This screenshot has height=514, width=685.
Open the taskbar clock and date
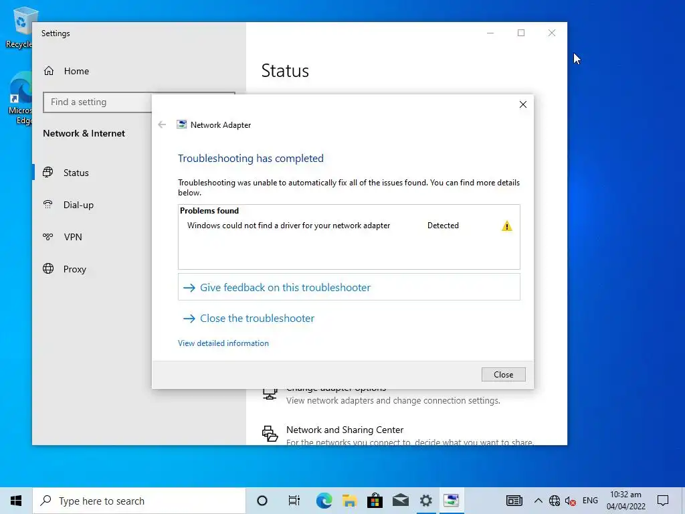[x=625, y=501]
